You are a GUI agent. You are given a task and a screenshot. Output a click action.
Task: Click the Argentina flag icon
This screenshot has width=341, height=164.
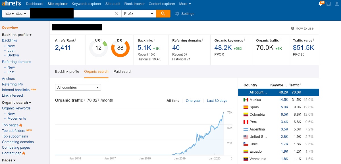click(x=246, y=129)
